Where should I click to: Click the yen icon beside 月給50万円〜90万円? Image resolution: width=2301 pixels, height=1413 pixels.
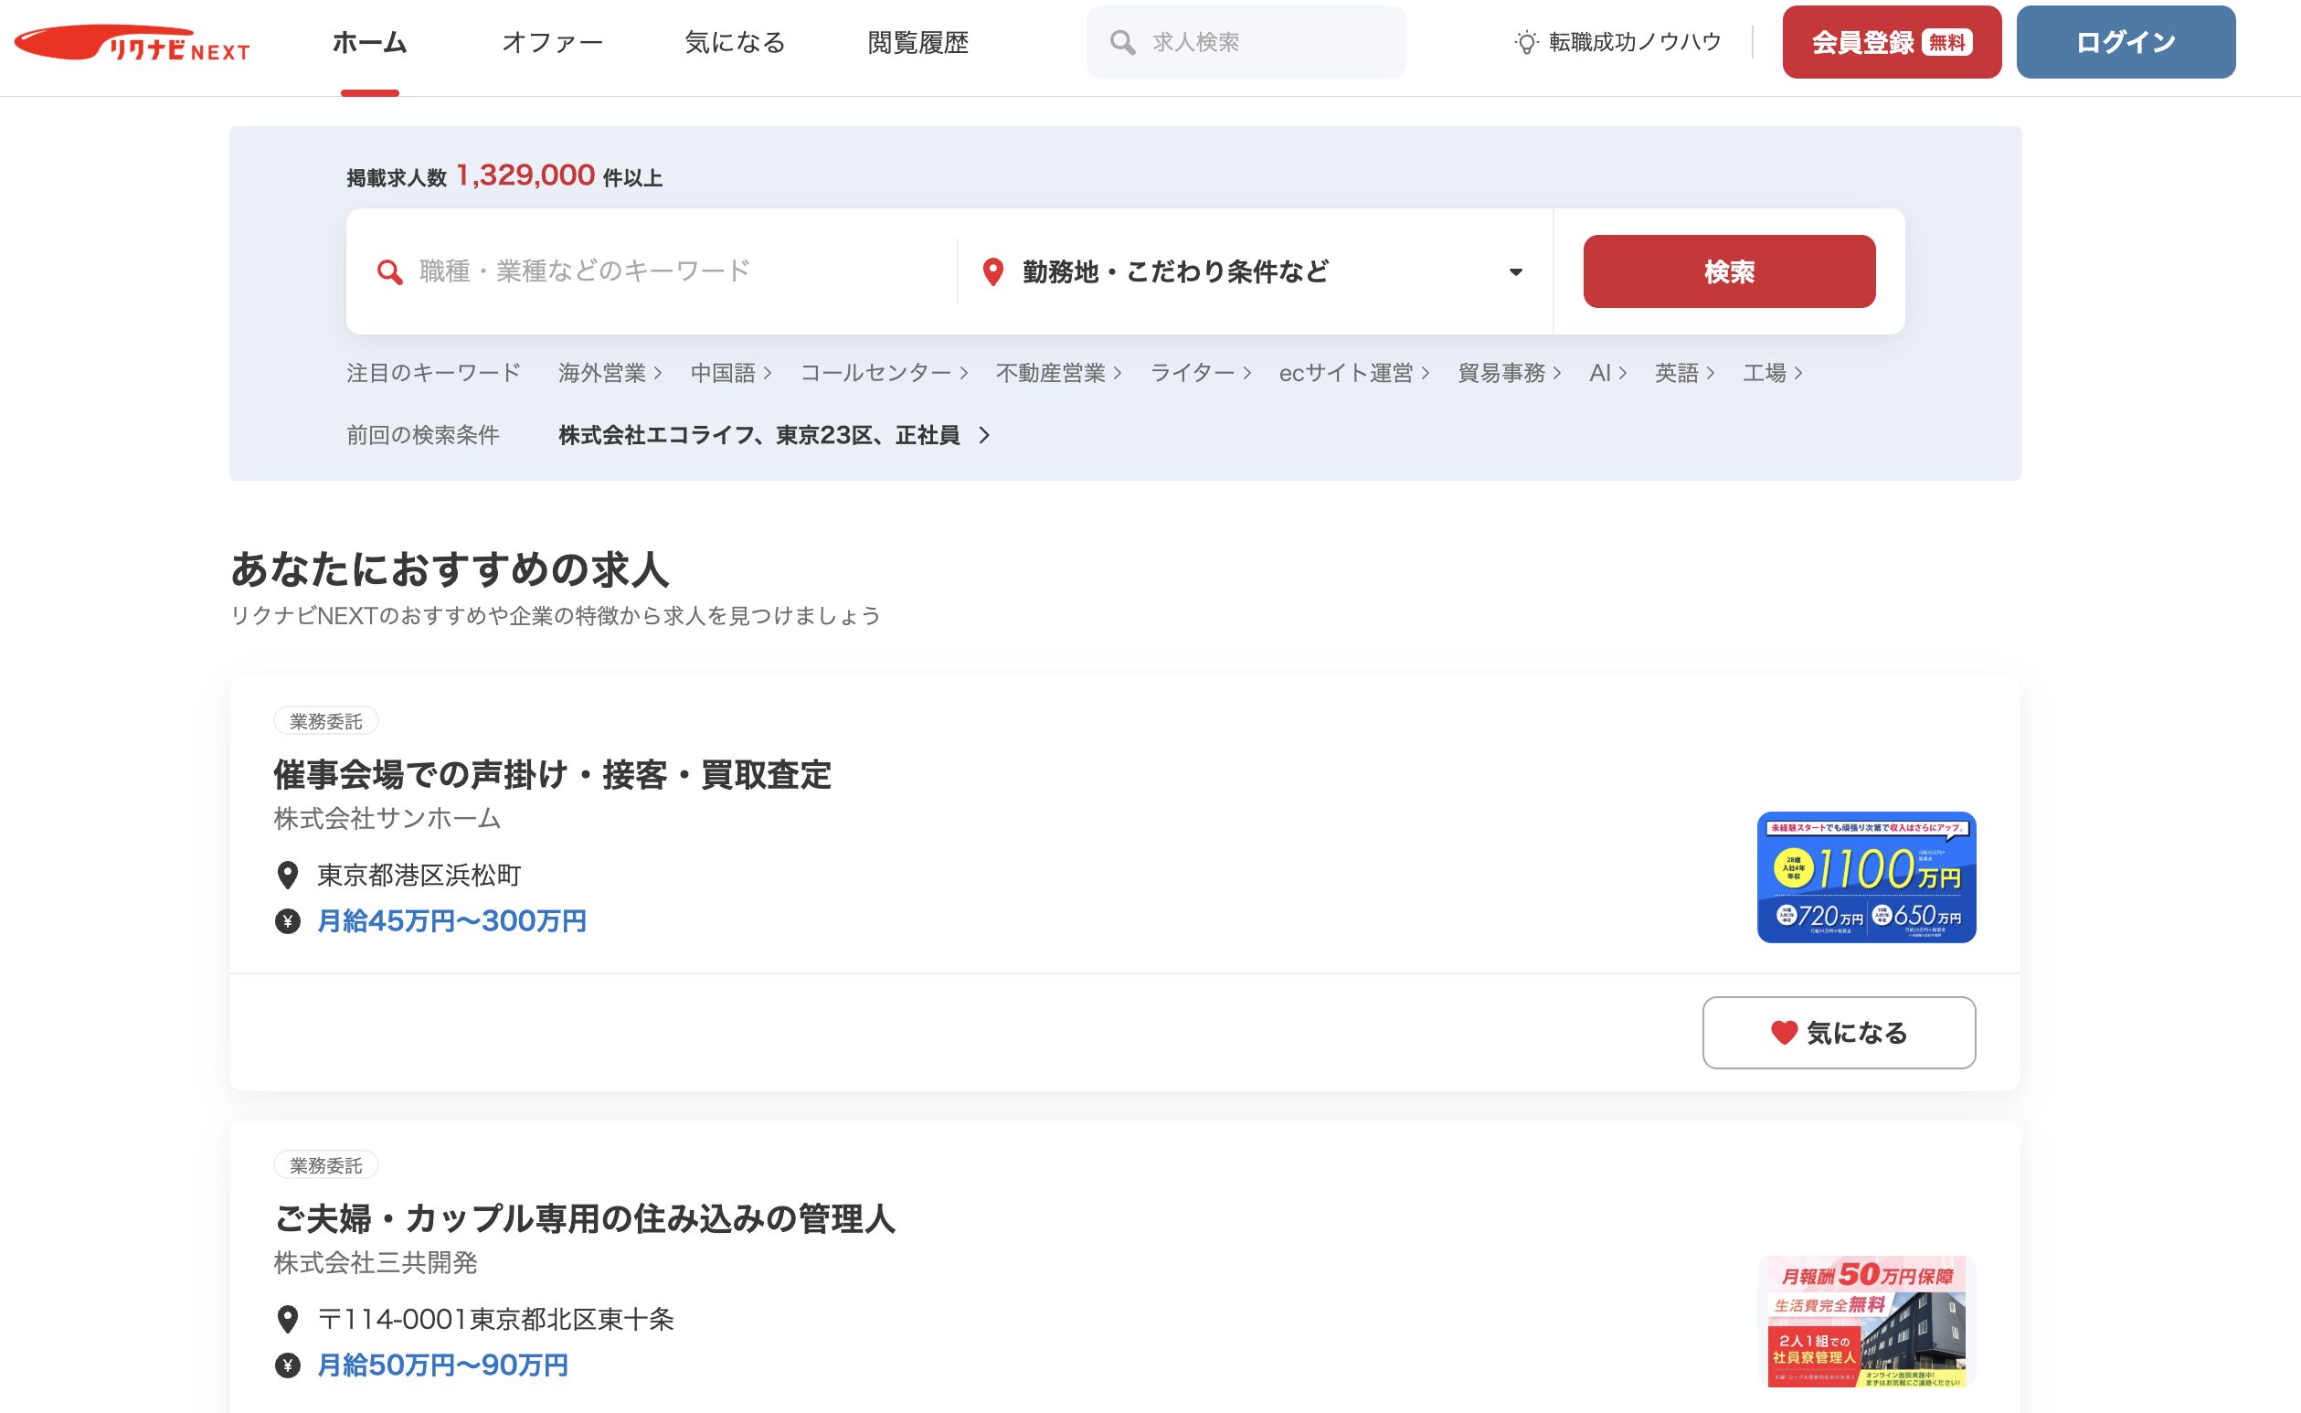(288, 1365)
